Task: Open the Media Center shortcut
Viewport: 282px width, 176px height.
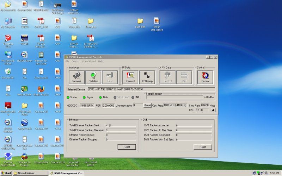Action: pos(24,91)
